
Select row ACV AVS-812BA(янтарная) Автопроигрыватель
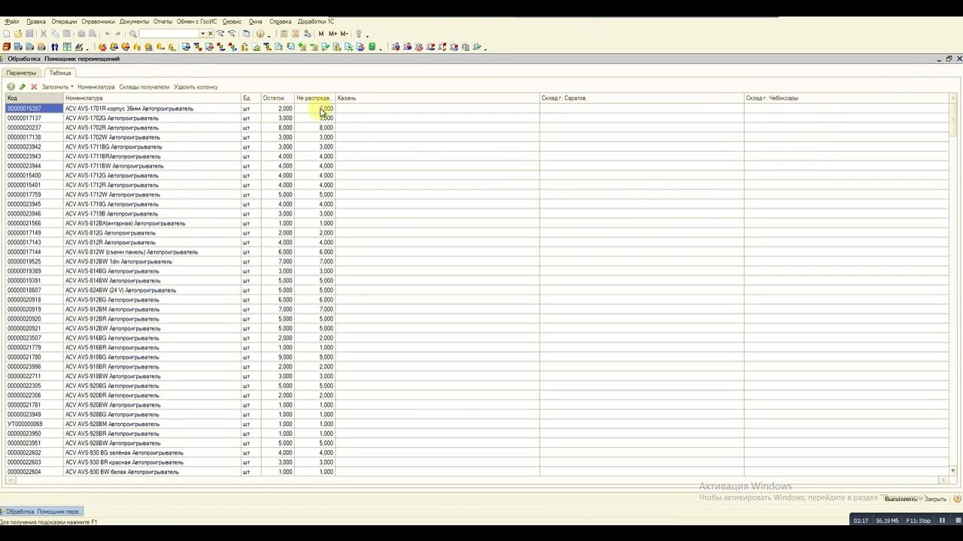[x=152, y=223]
